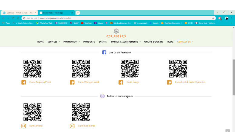Open e-Solat bookmark
This screenshot has width=235, height=132.
coord(23,23)
